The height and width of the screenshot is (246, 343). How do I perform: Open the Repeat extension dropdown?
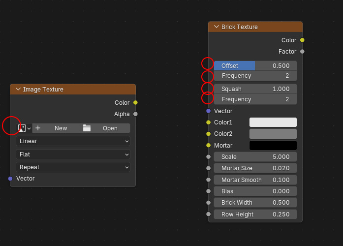73,167
